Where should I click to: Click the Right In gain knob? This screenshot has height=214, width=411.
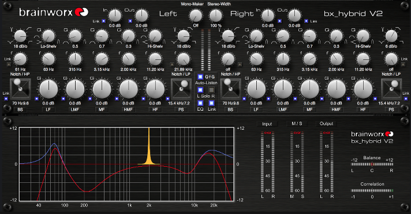pos(268,16)
